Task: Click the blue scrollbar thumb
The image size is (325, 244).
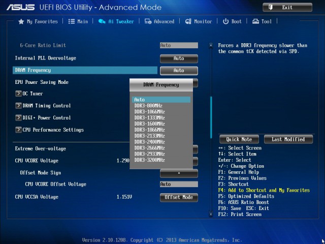Action: click(211, 117)
